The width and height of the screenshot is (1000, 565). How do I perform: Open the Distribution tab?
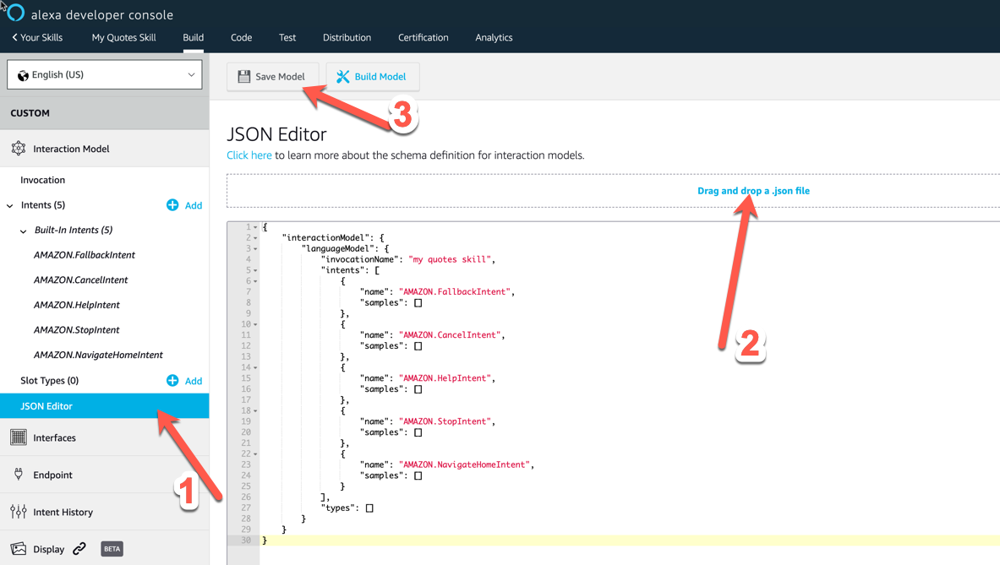[x=347, y=37]
